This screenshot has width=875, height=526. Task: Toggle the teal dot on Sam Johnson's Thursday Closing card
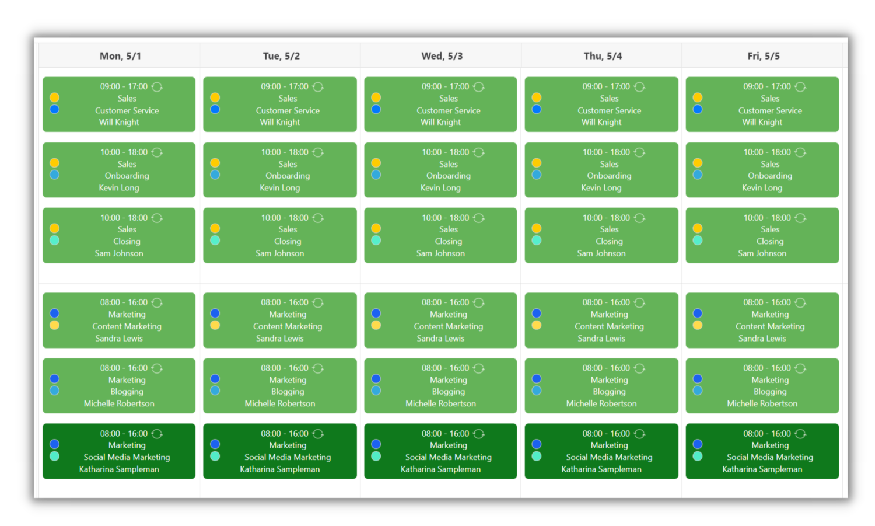point(536,239)
